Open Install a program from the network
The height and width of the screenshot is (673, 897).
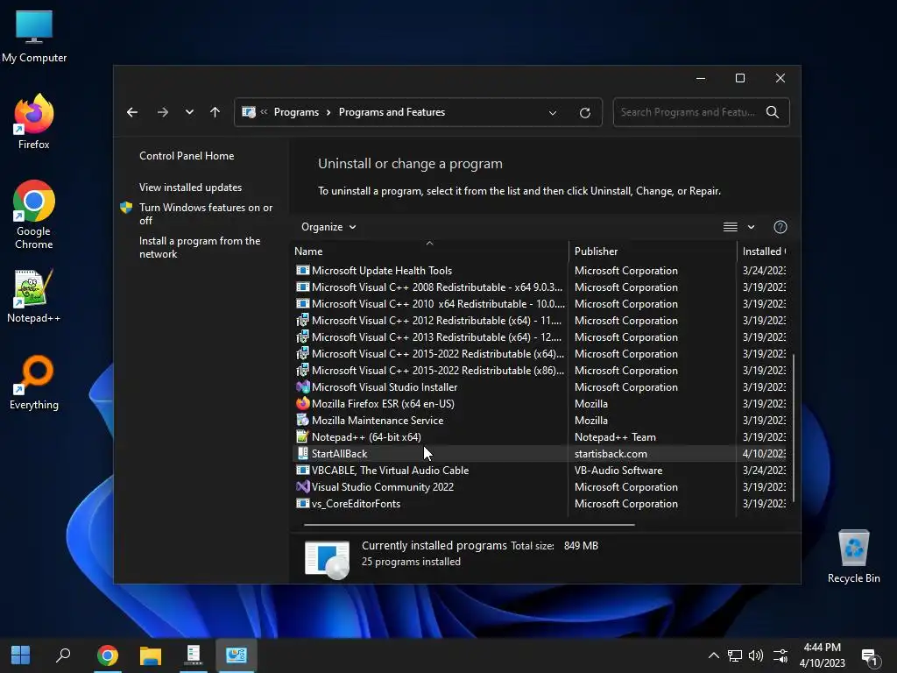point(200,247)
